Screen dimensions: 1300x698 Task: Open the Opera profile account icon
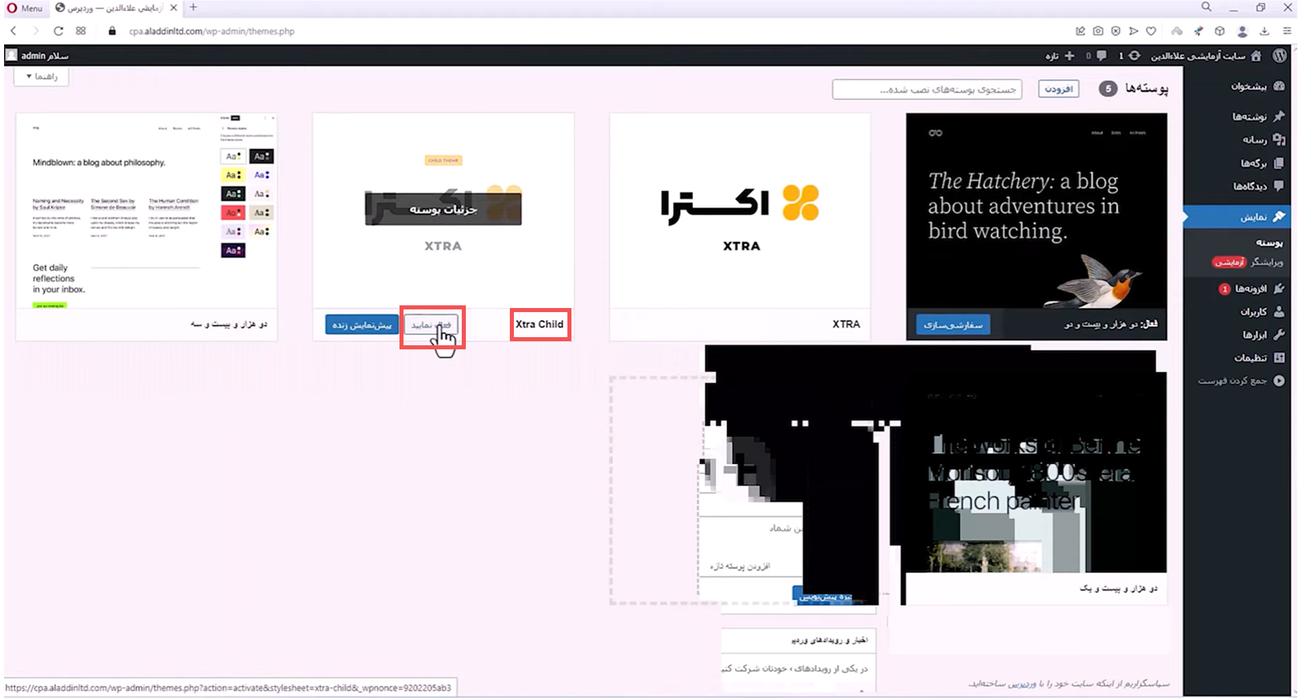tap(1242, 31)
